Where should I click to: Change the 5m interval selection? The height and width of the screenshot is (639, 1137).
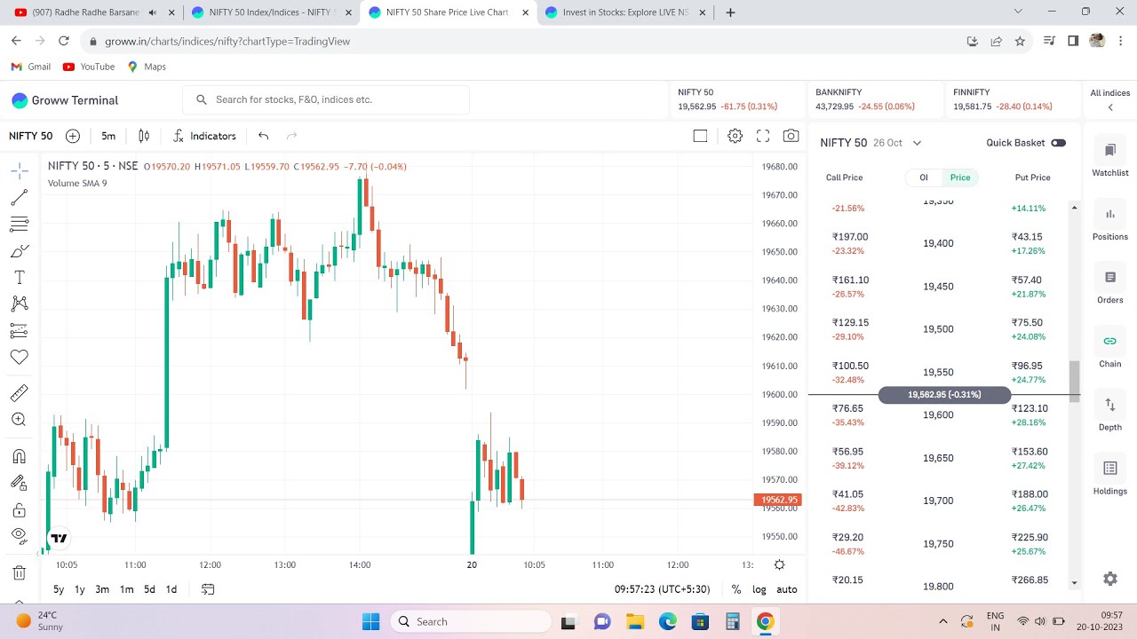point(108,136)
